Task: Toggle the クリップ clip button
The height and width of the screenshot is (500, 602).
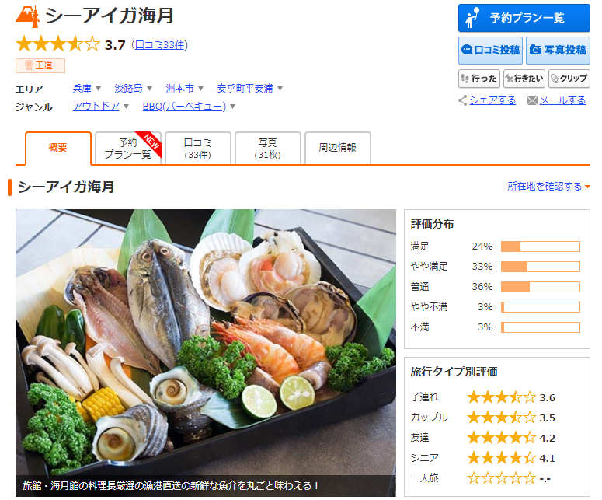Action: pyautogui.click(x=569, y=79)
